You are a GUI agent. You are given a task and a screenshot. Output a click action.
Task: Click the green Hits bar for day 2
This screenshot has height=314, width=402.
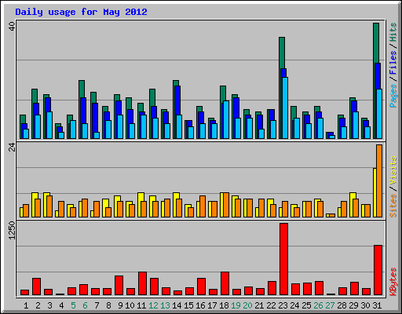[35, 96]
